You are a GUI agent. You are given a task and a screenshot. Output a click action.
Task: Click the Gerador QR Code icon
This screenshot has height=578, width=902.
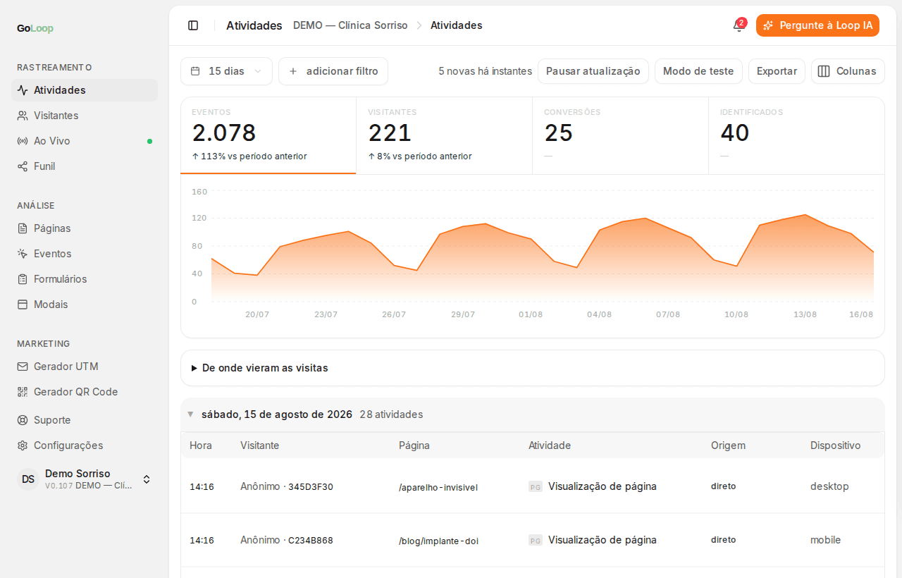point(23,392)
